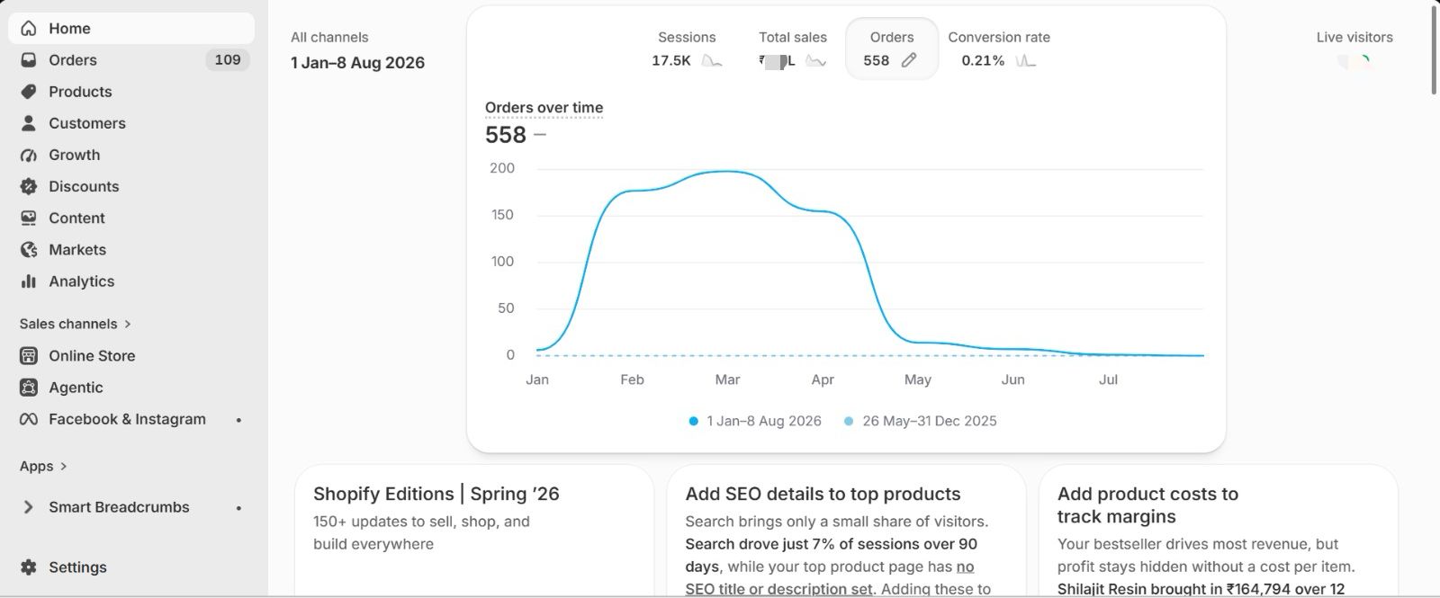
Task: Open the All channels filter
Action: [x=329, y=38]
